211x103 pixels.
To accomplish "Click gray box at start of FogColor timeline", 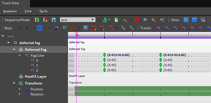I will [71, 55].
